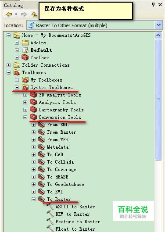Expand the To CAD toolset
Image resolution: width=165 pixels, height=232 pixels.
tap(34, 154)
